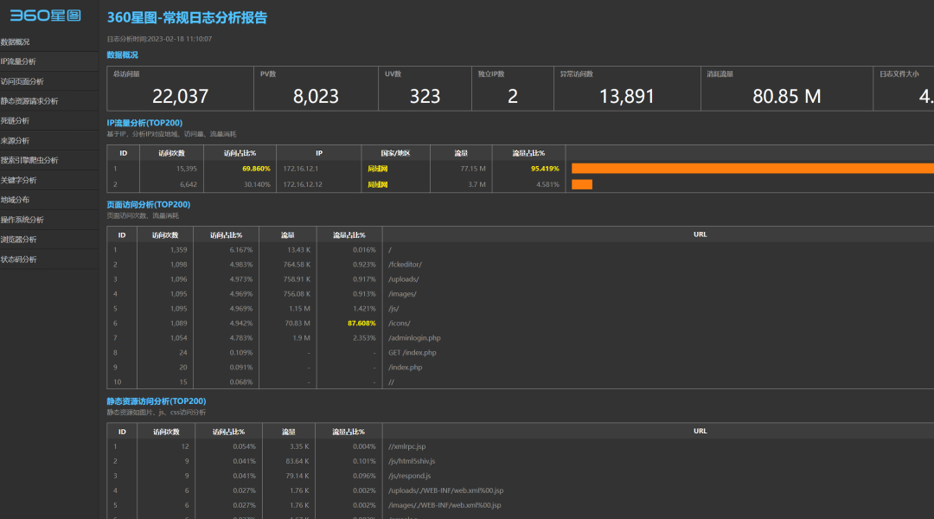Click the /js/html5shiv.js URL
Screen dimensions: 934x519
pyautogui.click(x=412, y=461)
